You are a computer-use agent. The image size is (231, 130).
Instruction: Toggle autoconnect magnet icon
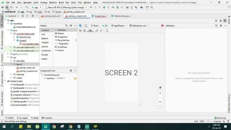[84, 31]
